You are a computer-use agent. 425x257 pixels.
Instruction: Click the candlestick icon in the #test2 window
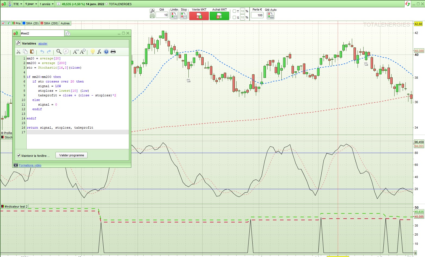click(x=16, y=33)
